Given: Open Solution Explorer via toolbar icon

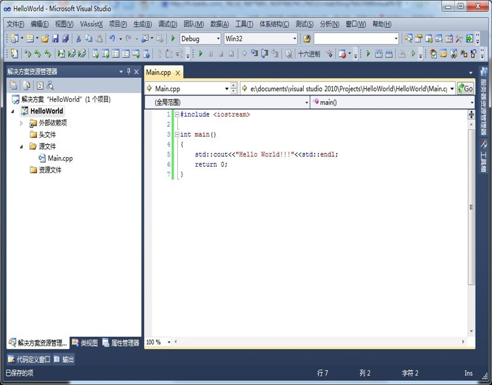Looking at the screenshot, I should click(408, 39).
